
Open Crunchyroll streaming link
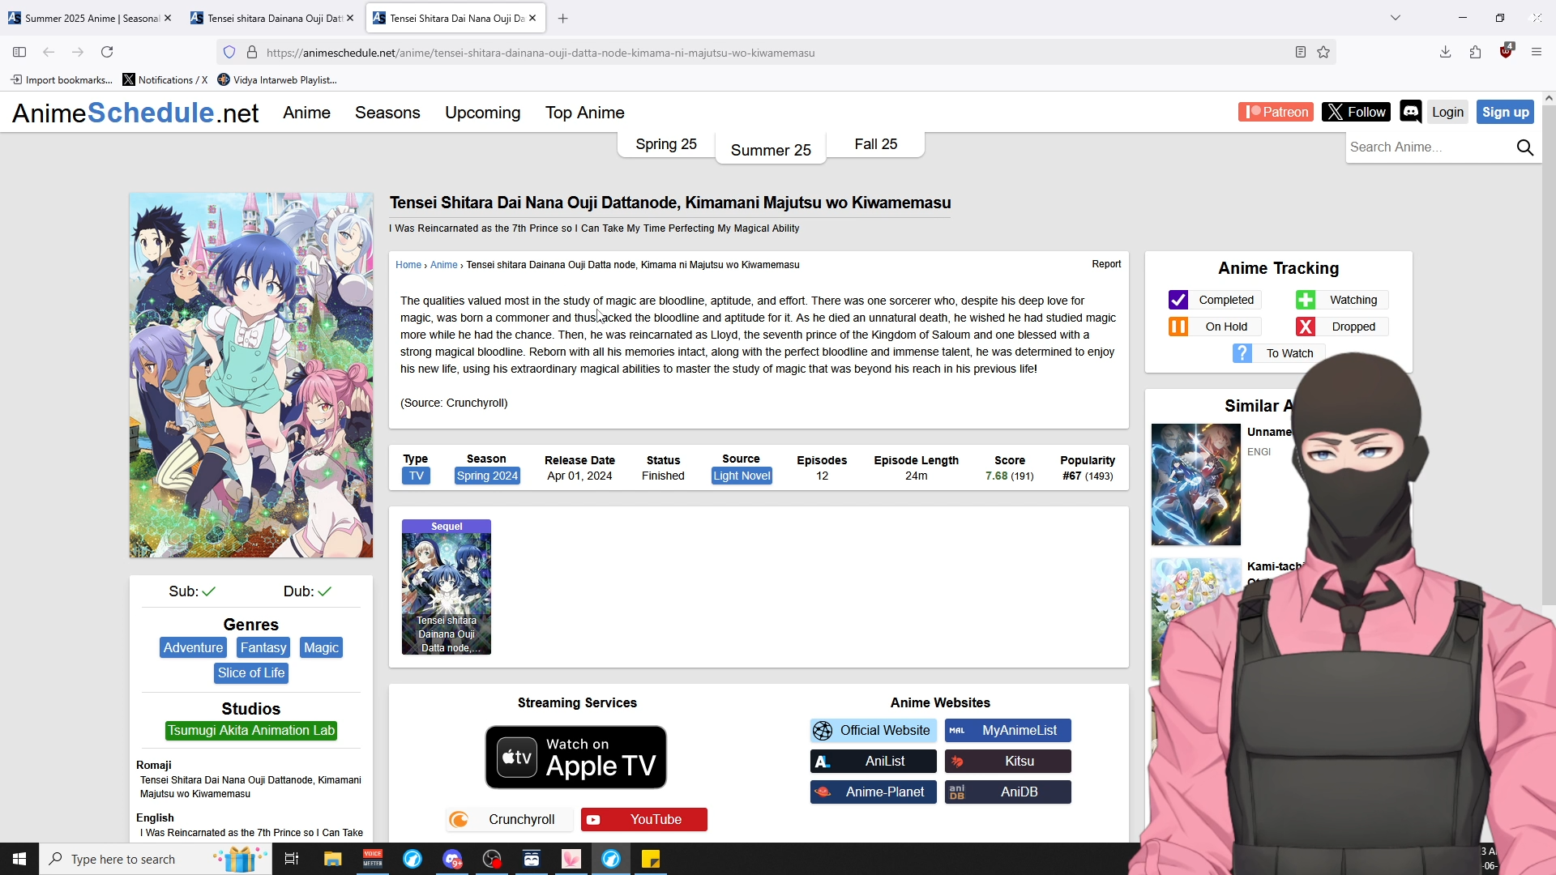point(510,820)
